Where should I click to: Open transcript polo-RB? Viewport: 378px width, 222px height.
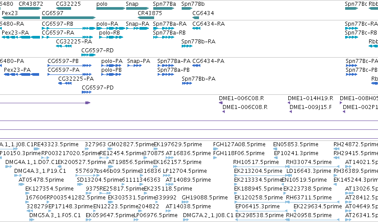(x=111, y=37)
